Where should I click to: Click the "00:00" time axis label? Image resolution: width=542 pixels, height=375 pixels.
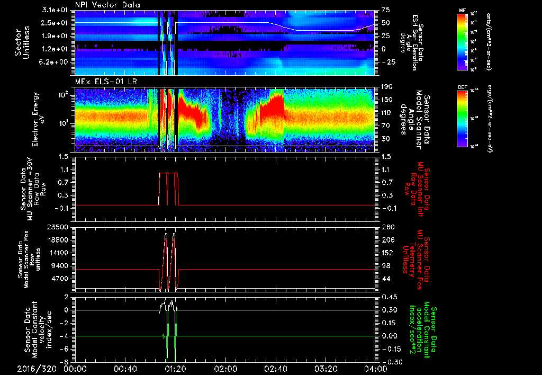pos(75,369)
